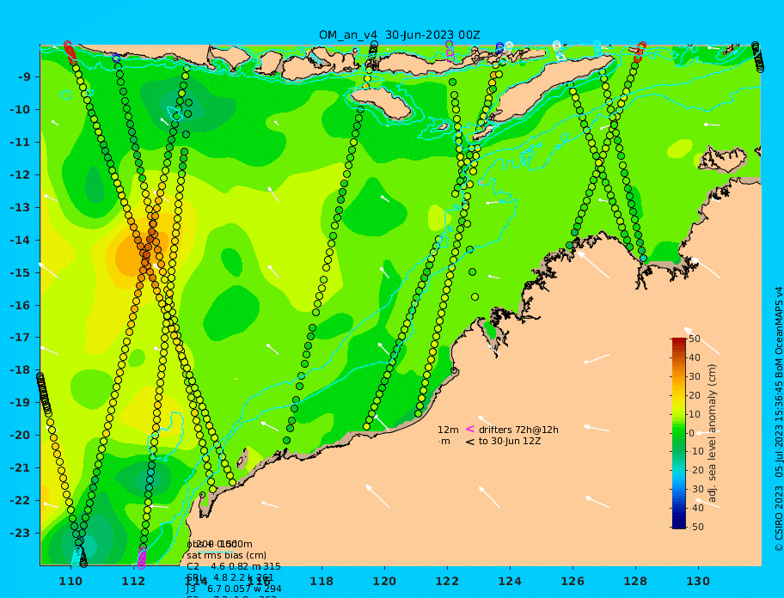The width and height of the screenshot is (784, 598).
Task: Click longitude axis label 118
Action: 322,581
